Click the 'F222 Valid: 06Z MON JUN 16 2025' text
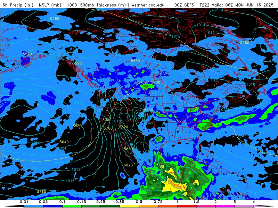 point(237,5)
